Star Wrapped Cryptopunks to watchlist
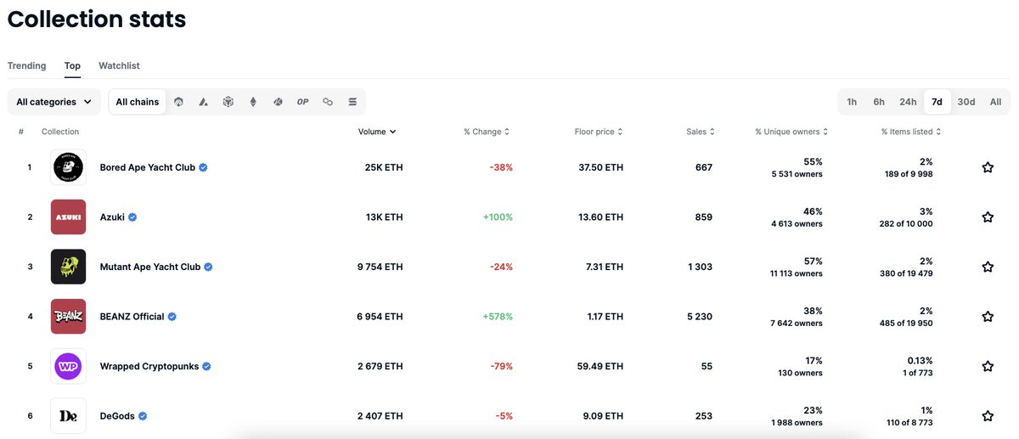Viewport: 1019px width, 439px height. tap(988, 366)
